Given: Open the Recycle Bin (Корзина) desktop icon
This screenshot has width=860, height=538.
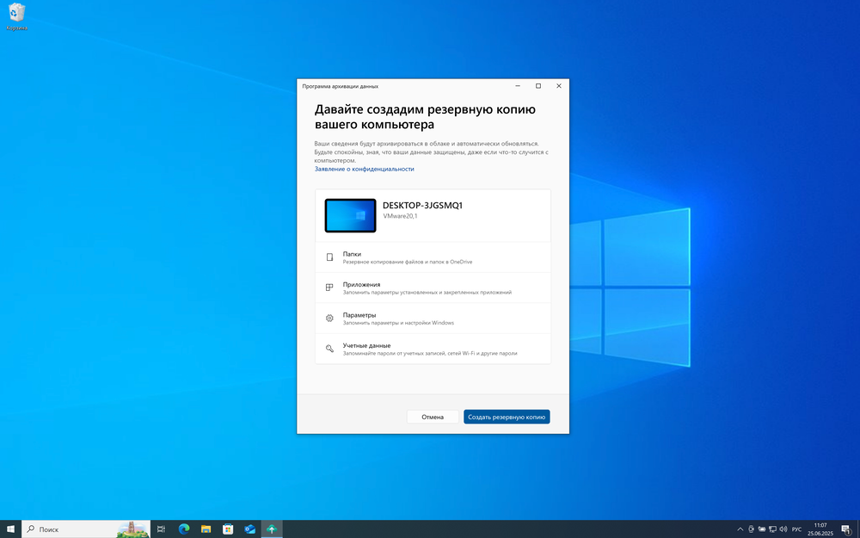Looking at the screenshot, I should tap(17, 16).
